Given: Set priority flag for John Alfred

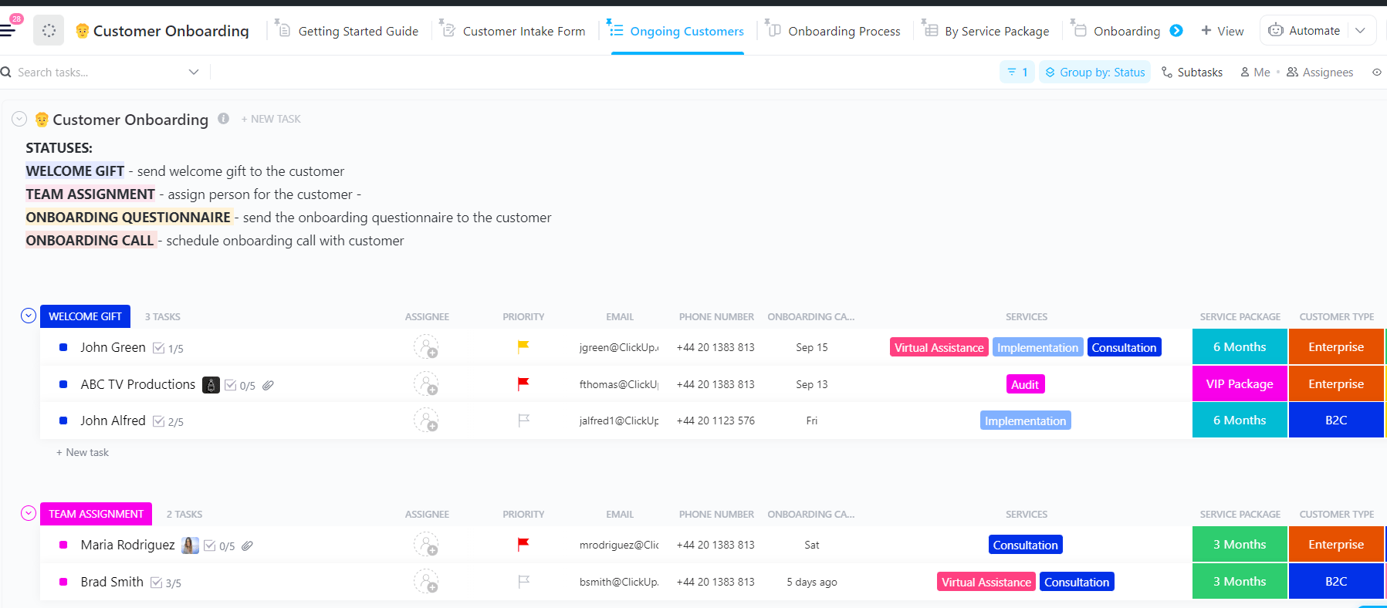Looking at the screenshot, I should (523, 421).
